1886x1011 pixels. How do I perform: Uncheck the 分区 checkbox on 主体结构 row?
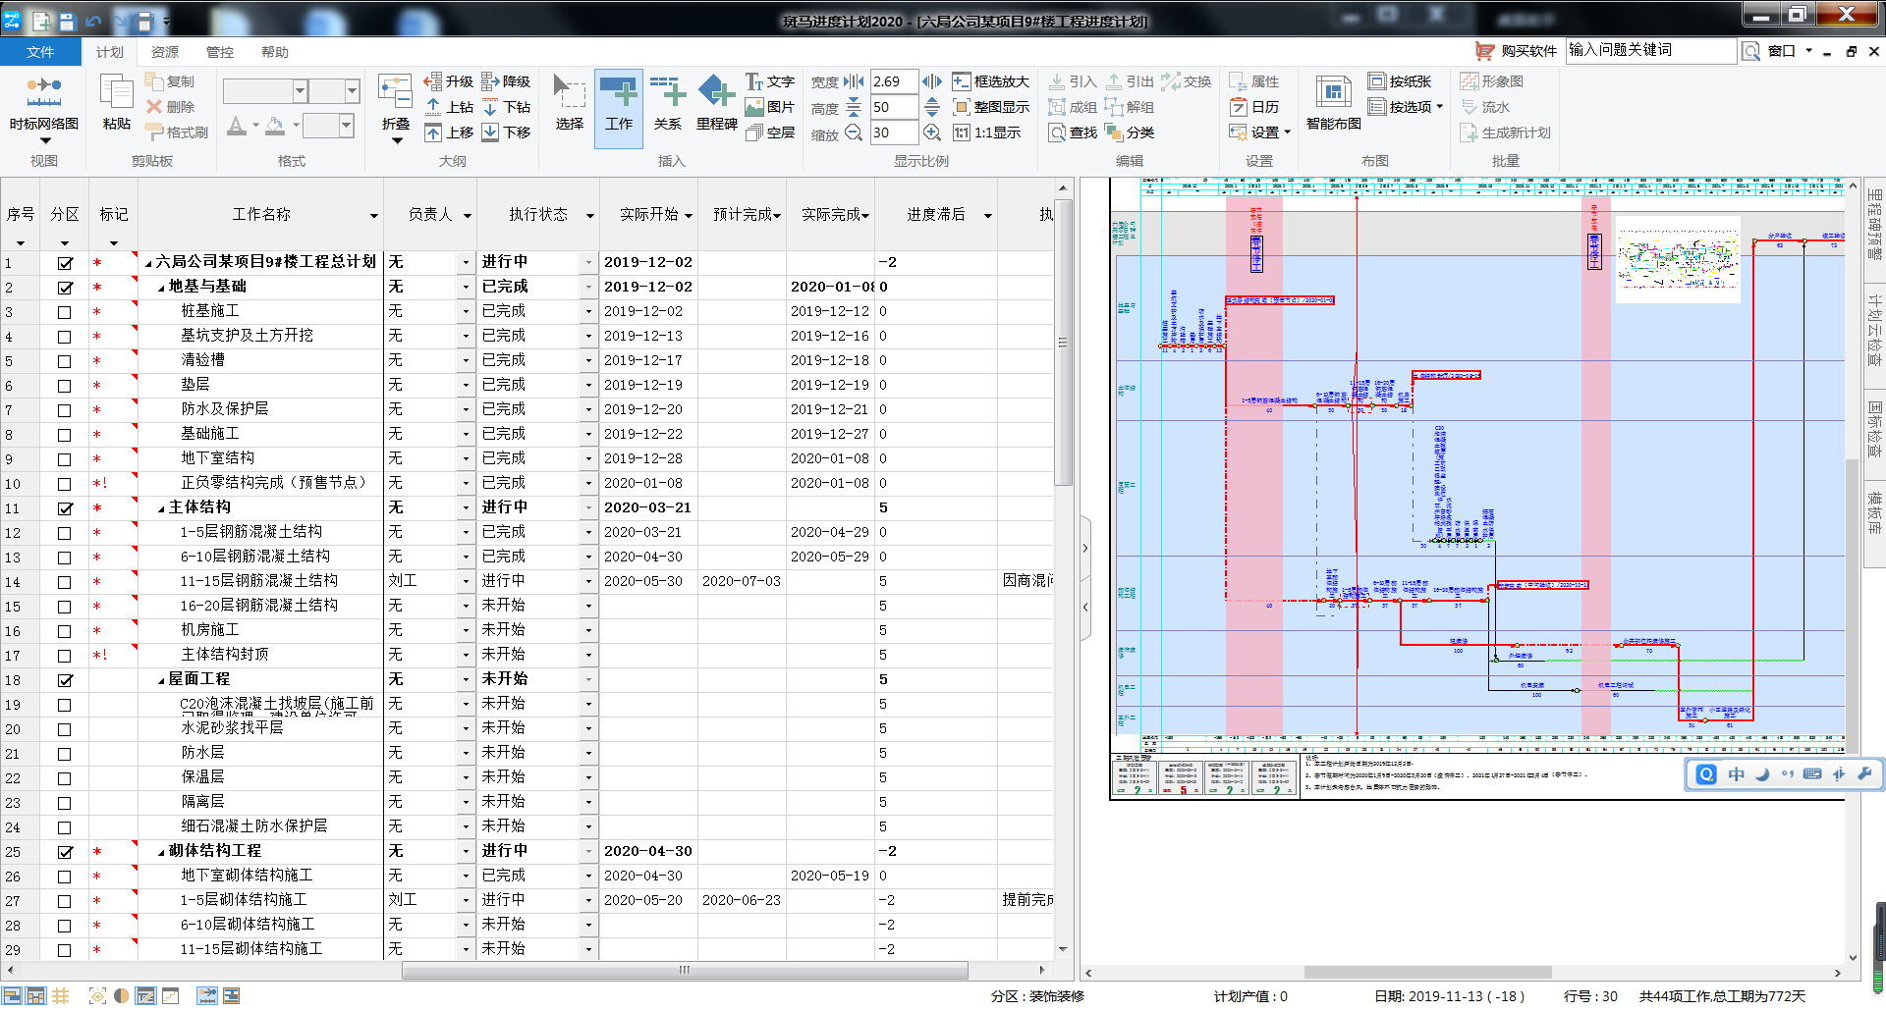pyautogui.click(x=65, y=507)
